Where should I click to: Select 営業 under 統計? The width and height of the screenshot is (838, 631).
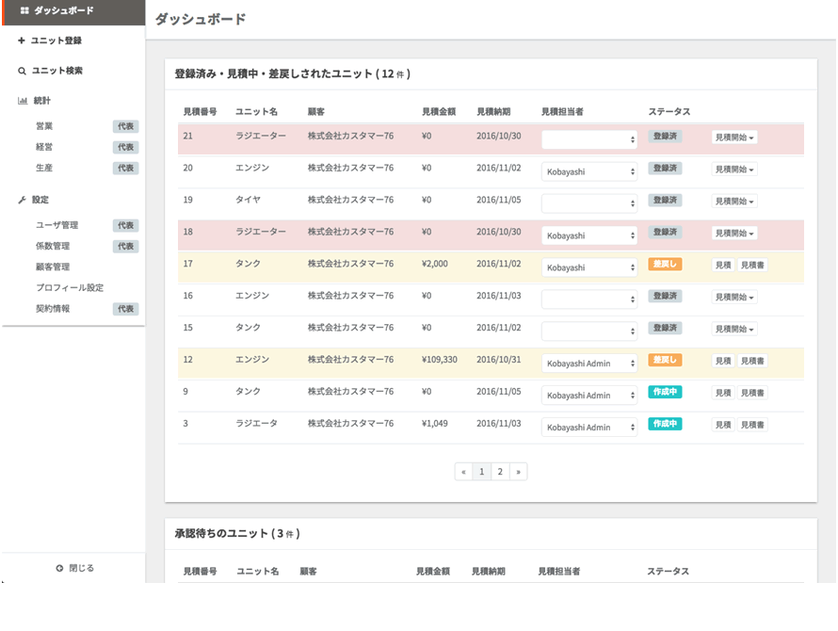(44, 126)
